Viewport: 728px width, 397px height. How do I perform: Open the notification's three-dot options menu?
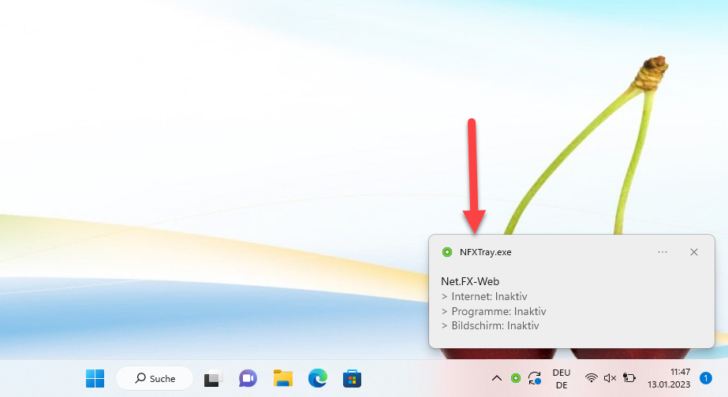point(663,252)
